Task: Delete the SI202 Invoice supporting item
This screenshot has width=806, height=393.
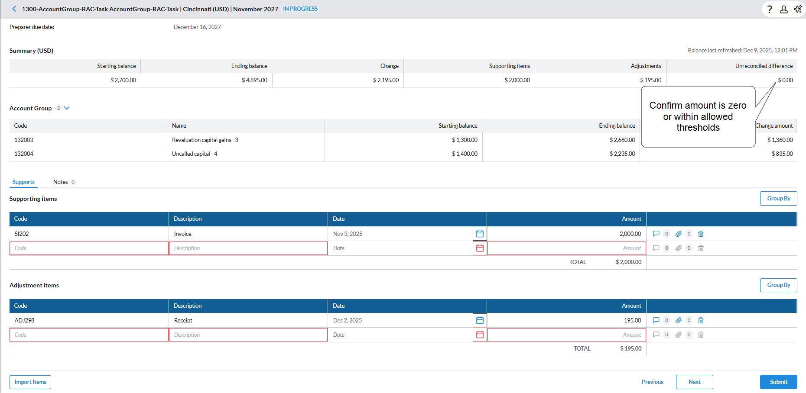Action: (x=701, y=234)
